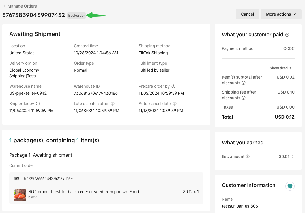Go back to Manage Orders

[x=20, y=6]
